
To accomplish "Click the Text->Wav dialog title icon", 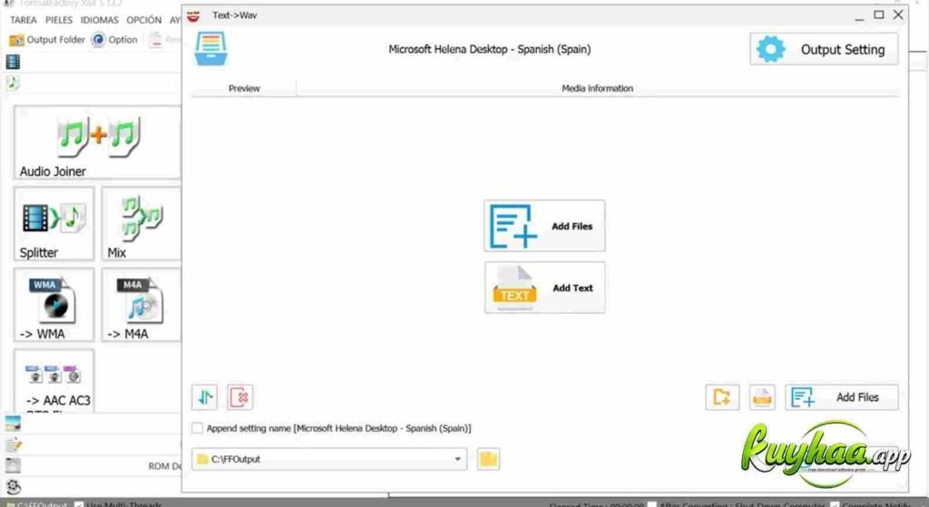I will point(193,15).
